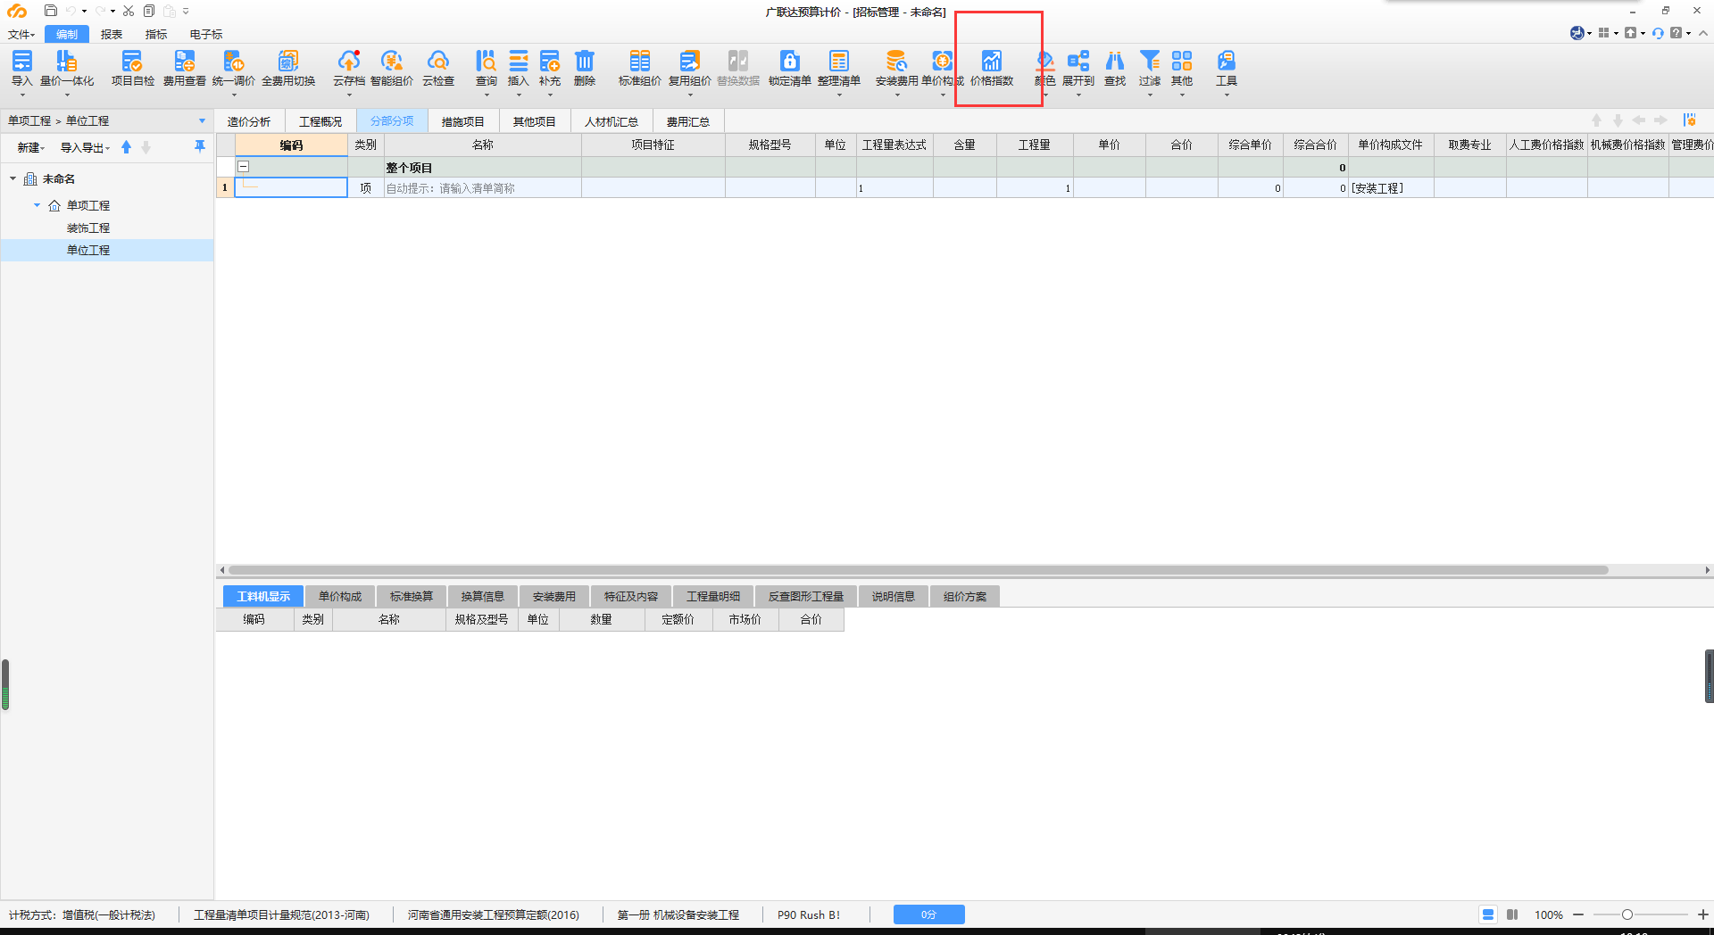Viewport: 1714px width, 935px height.
Task: Click the zoom-out minus button
Action: click(1578, 914)
